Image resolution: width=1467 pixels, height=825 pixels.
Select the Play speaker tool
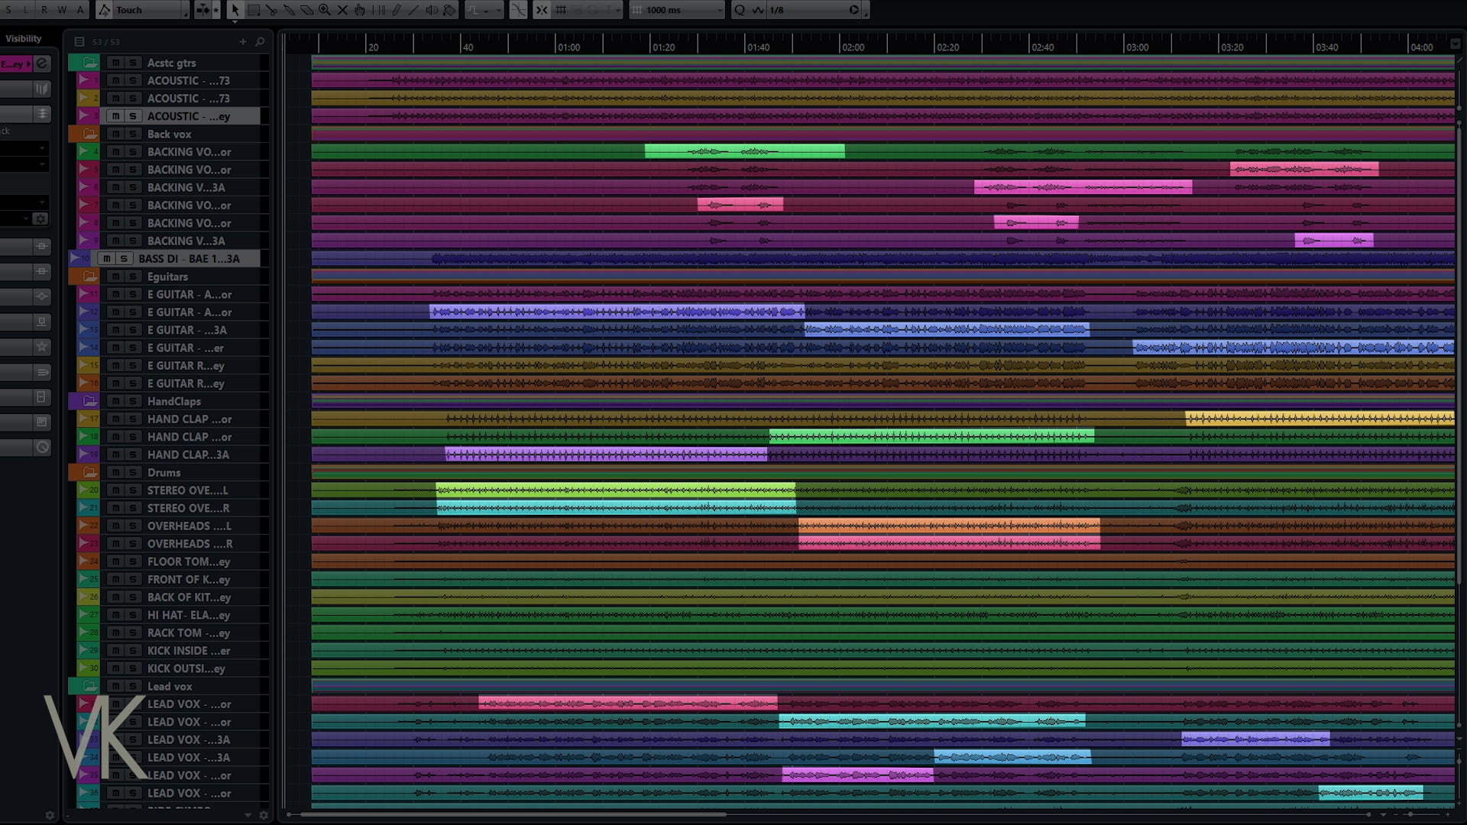point(431,10)
